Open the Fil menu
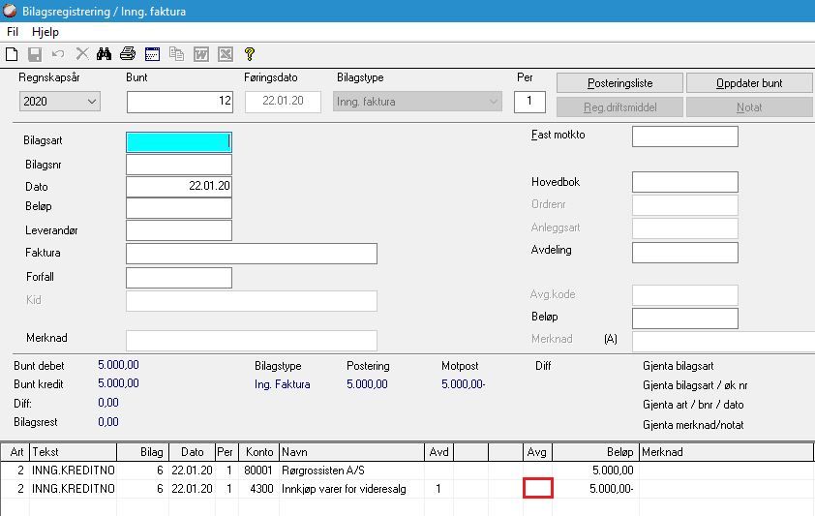Viewport: 815px width, 516px height. (x=13, y=32)
